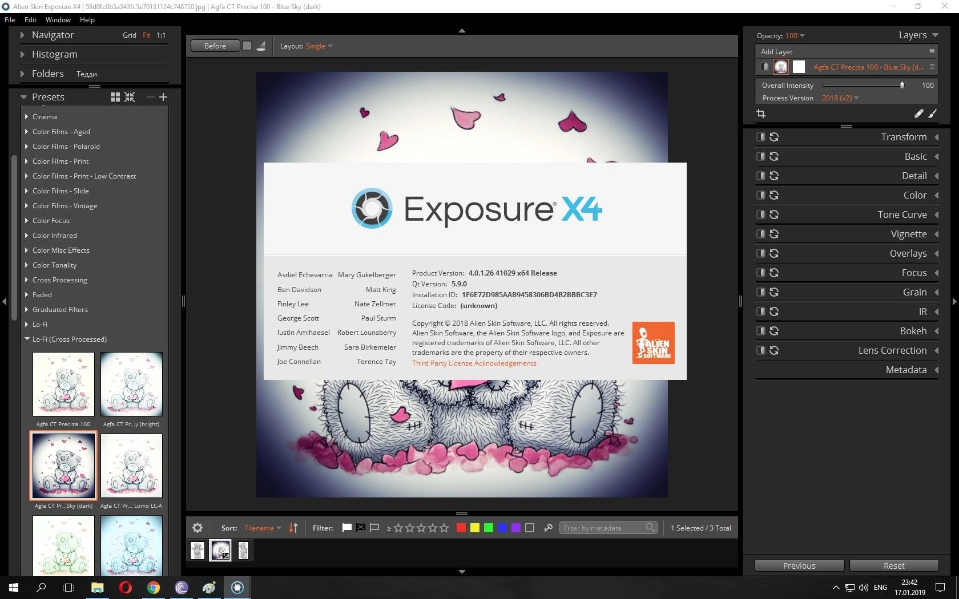959x599 pixels.
Task: Switch presets to grid thumbnail view
Action: (x=115, y=97)
